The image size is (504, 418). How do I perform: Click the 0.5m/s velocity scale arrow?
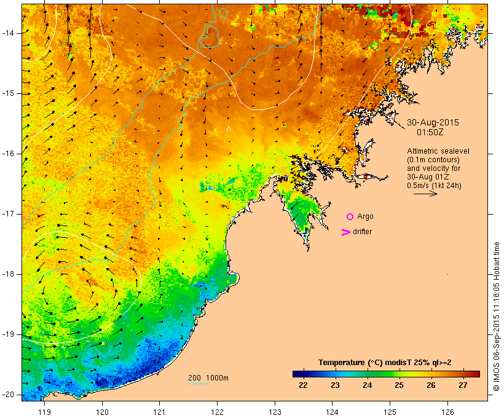tap(425, 194)
